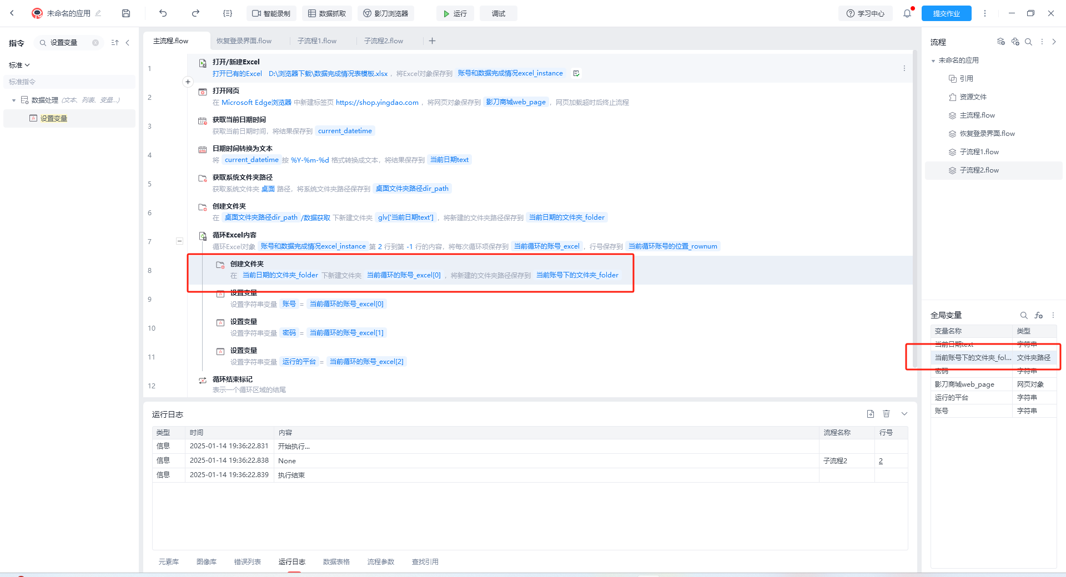1066x577 pixels.
Task: Collapse the run log panel chevron
Action: pyautogui.click(x=904, y=414)
